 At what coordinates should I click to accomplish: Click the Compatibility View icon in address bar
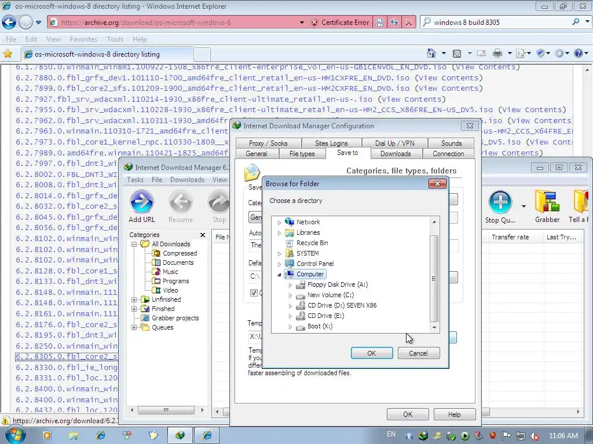tap(380, 23)
